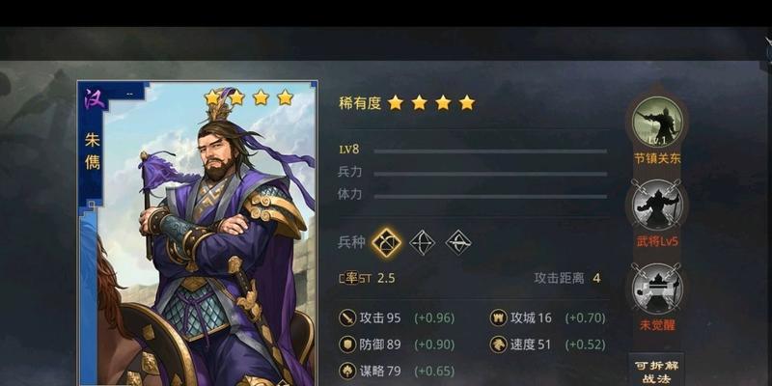Open the locked 未觉醒 skill slot
The height and width of the screenshot is (386, 772).
point(657,289)
